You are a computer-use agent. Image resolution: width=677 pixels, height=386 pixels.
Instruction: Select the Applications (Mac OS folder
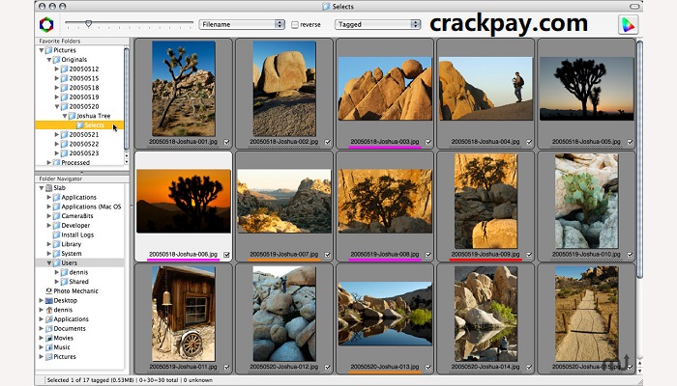(91, 207)
